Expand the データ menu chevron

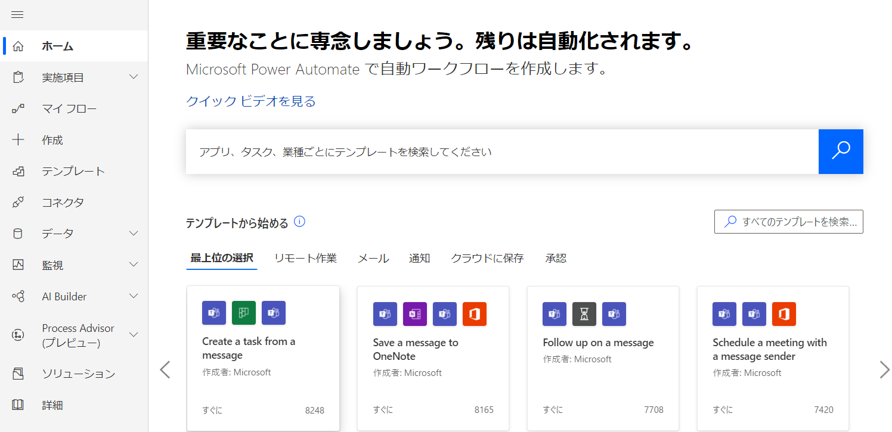[134, 233]
